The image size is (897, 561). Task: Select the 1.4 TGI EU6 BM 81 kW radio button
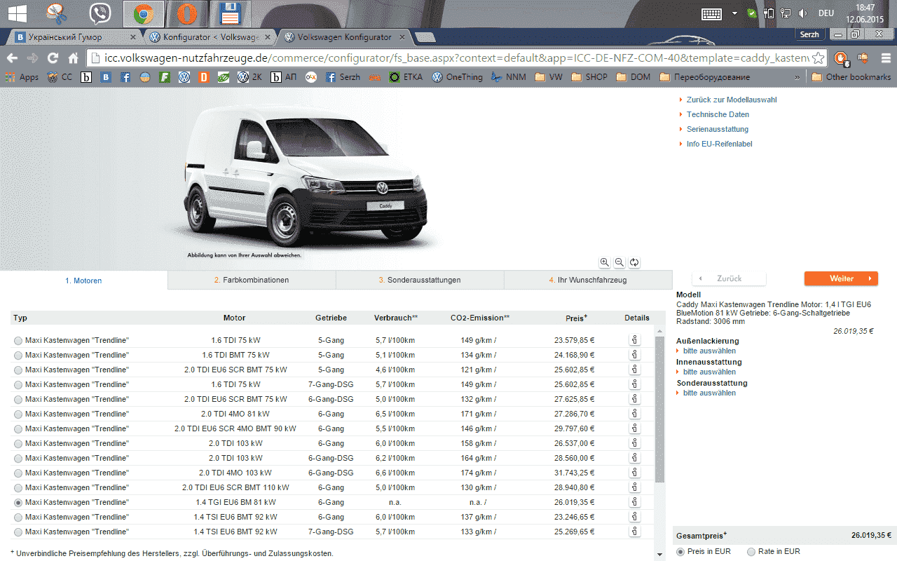[18, 503]
